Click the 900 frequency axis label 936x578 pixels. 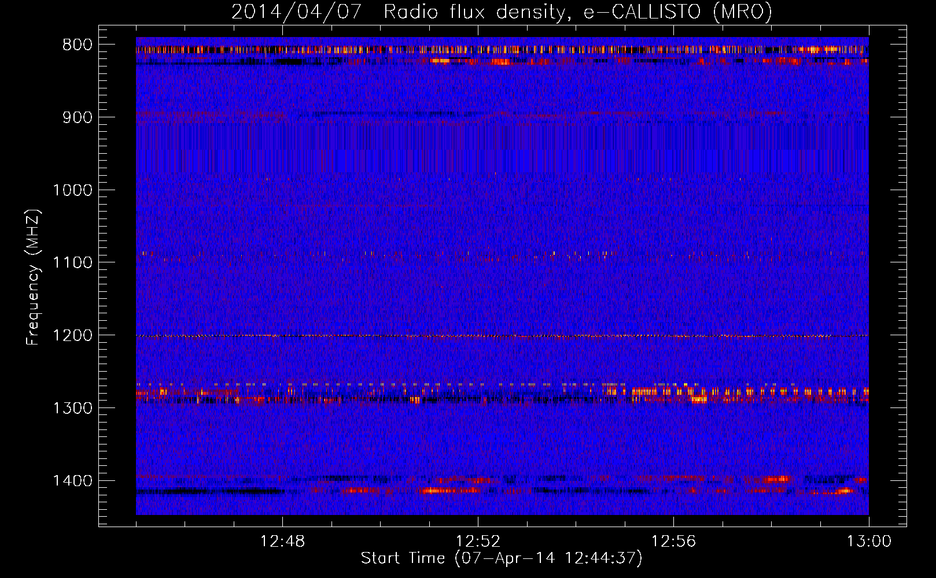pos(78,118)
